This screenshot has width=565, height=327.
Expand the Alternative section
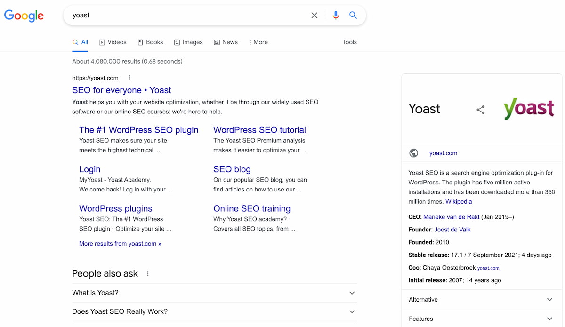click(482, 300)
